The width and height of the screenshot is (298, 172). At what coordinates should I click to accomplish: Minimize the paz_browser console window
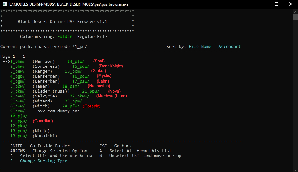pyautogui.click(x=262, y=4)
